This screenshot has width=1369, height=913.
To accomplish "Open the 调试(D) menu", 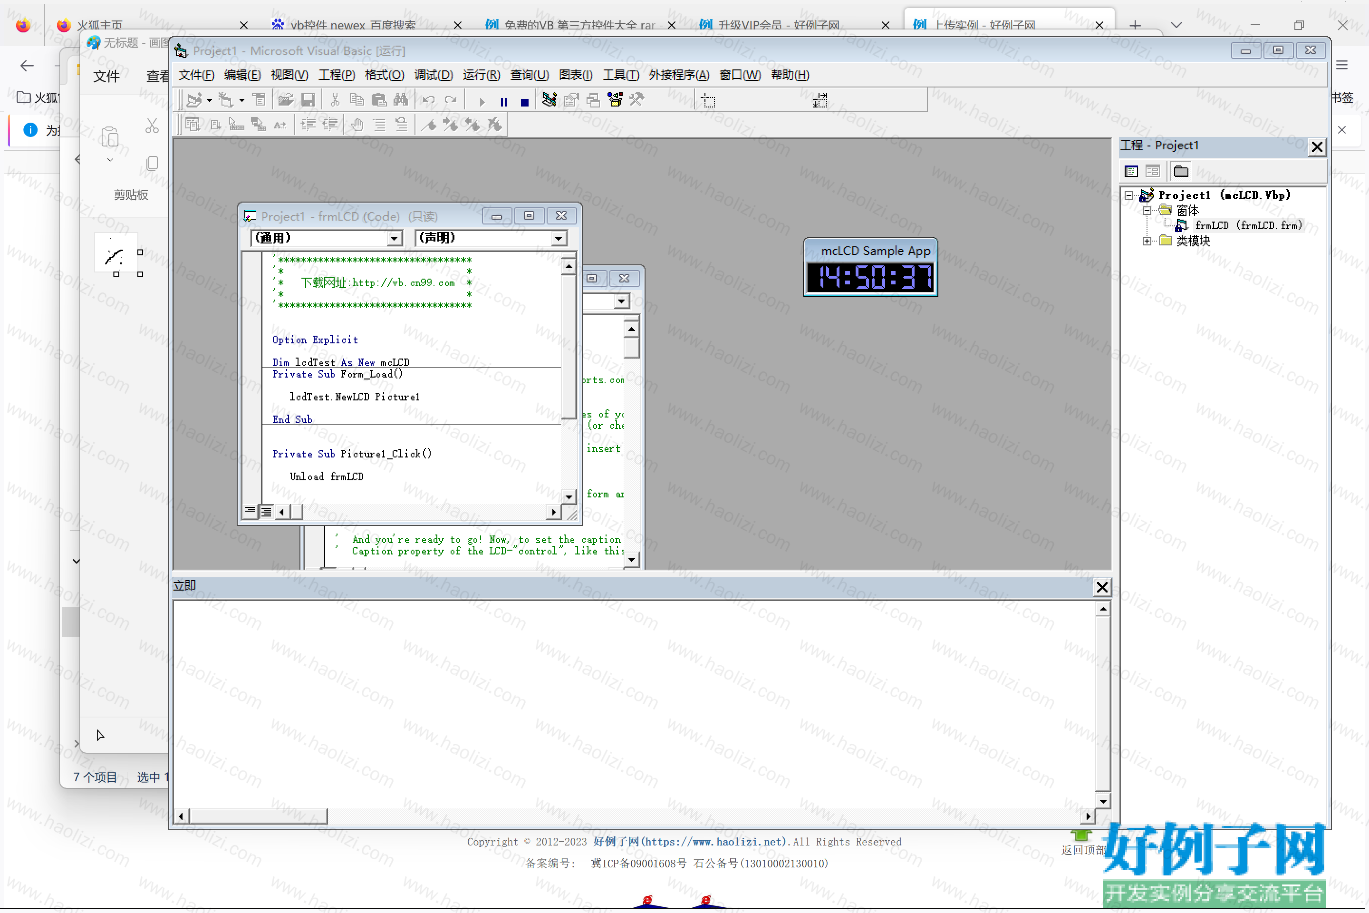I will [x=434, y=75].
